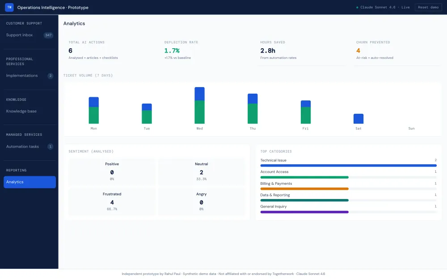Click the Deflection Rate value 1.7%
Screen dimensions: 447x279
click(x=172, y=51)
